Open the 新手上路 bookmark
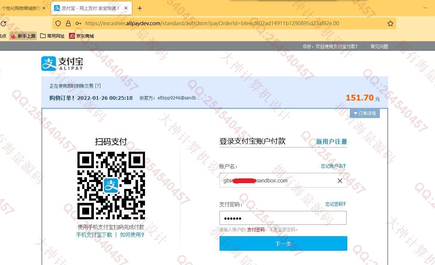The width and height of the screenshot is (435, 265). (x=23, y=36)
